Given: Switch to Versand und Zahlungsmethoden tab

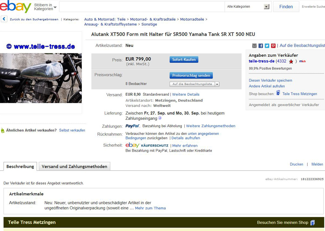Looking at the screenshot, I should pos(75,166).
